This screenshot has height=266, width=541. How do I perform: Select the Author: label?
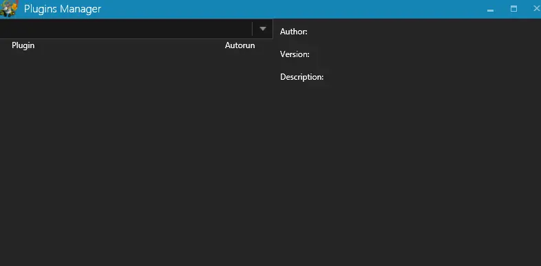294,32
